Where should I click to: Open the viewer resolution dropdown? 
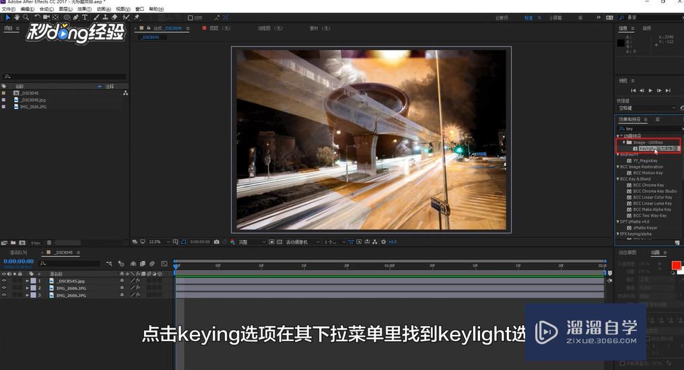coord(252,242)
